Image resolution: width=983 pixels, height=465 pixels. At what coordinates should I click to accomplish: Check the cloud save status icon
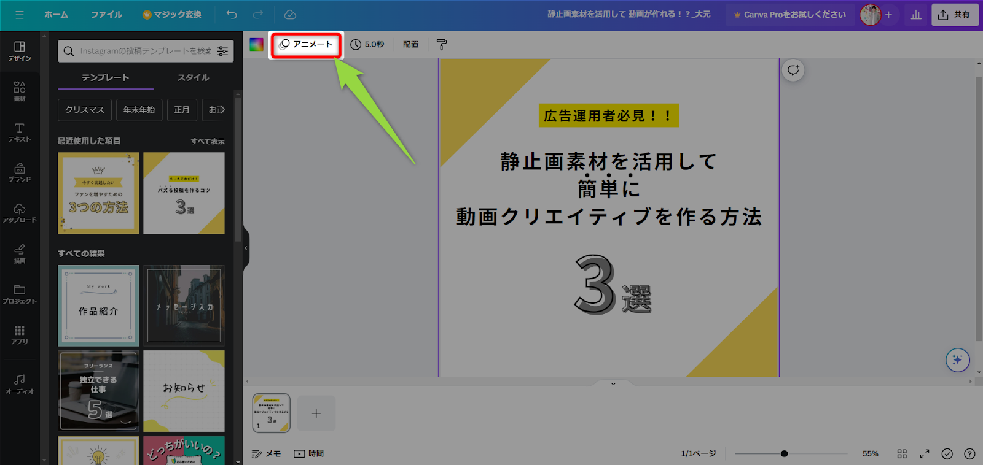290,15
